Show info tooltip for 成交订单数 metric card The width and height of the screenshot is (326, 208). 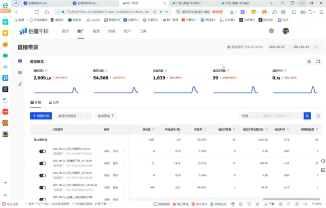point(228,71)
